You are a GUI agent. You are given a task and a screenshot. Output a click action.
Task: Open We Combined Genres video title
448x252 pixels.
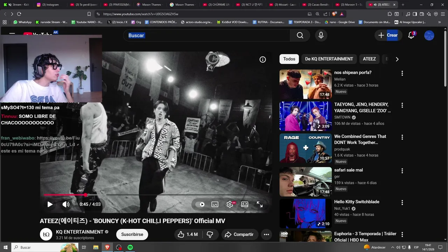coord(360,139)
